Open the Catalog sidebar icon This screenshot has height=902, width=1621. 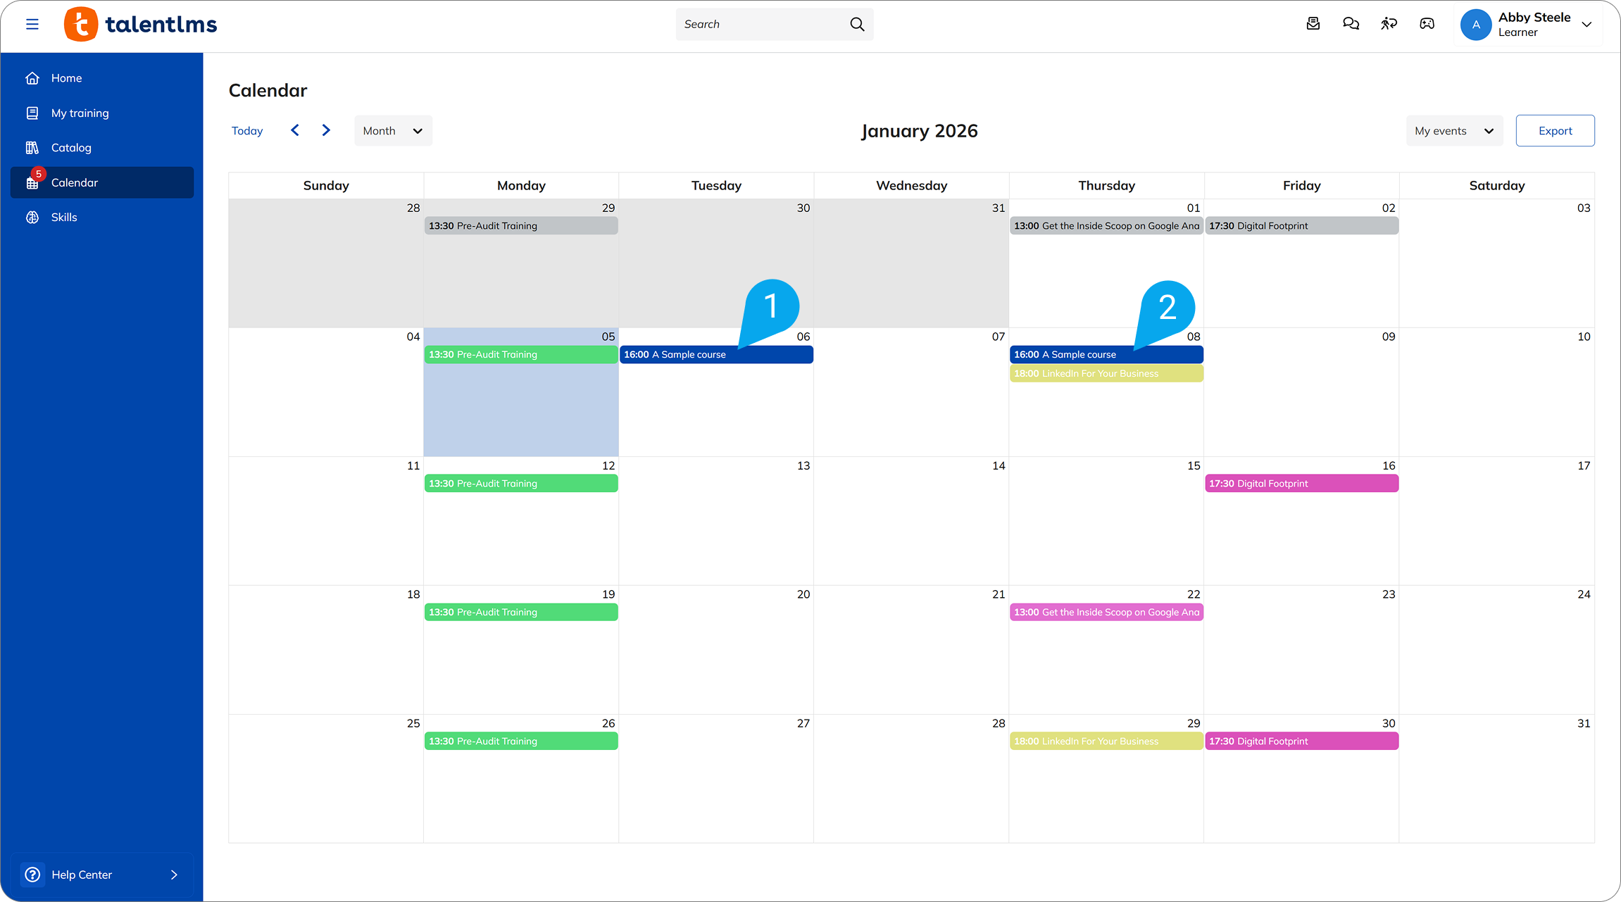click(32, 147)
